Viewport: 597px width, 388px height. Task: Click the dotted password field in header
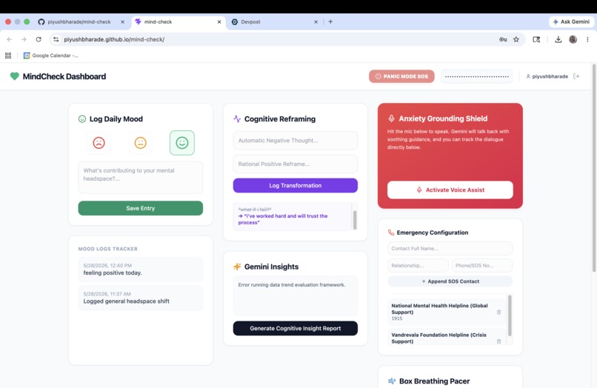(477, 76)
